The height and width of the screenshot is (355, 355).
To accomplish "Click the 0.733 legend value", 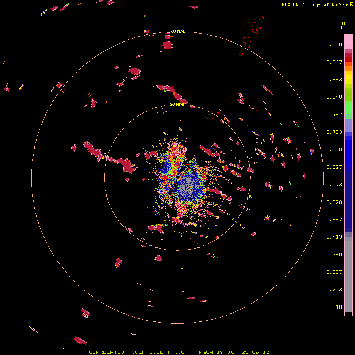I will click(x=334, y=132).
